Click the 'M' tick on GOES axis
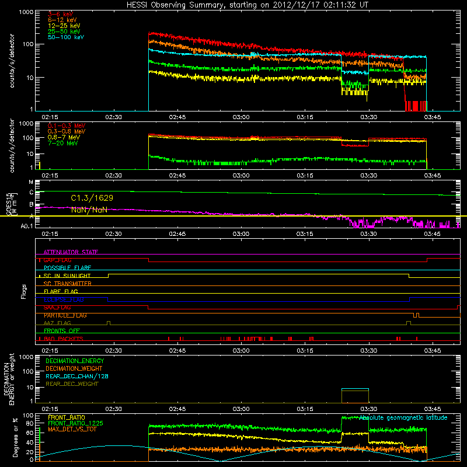 click(31, 182)
